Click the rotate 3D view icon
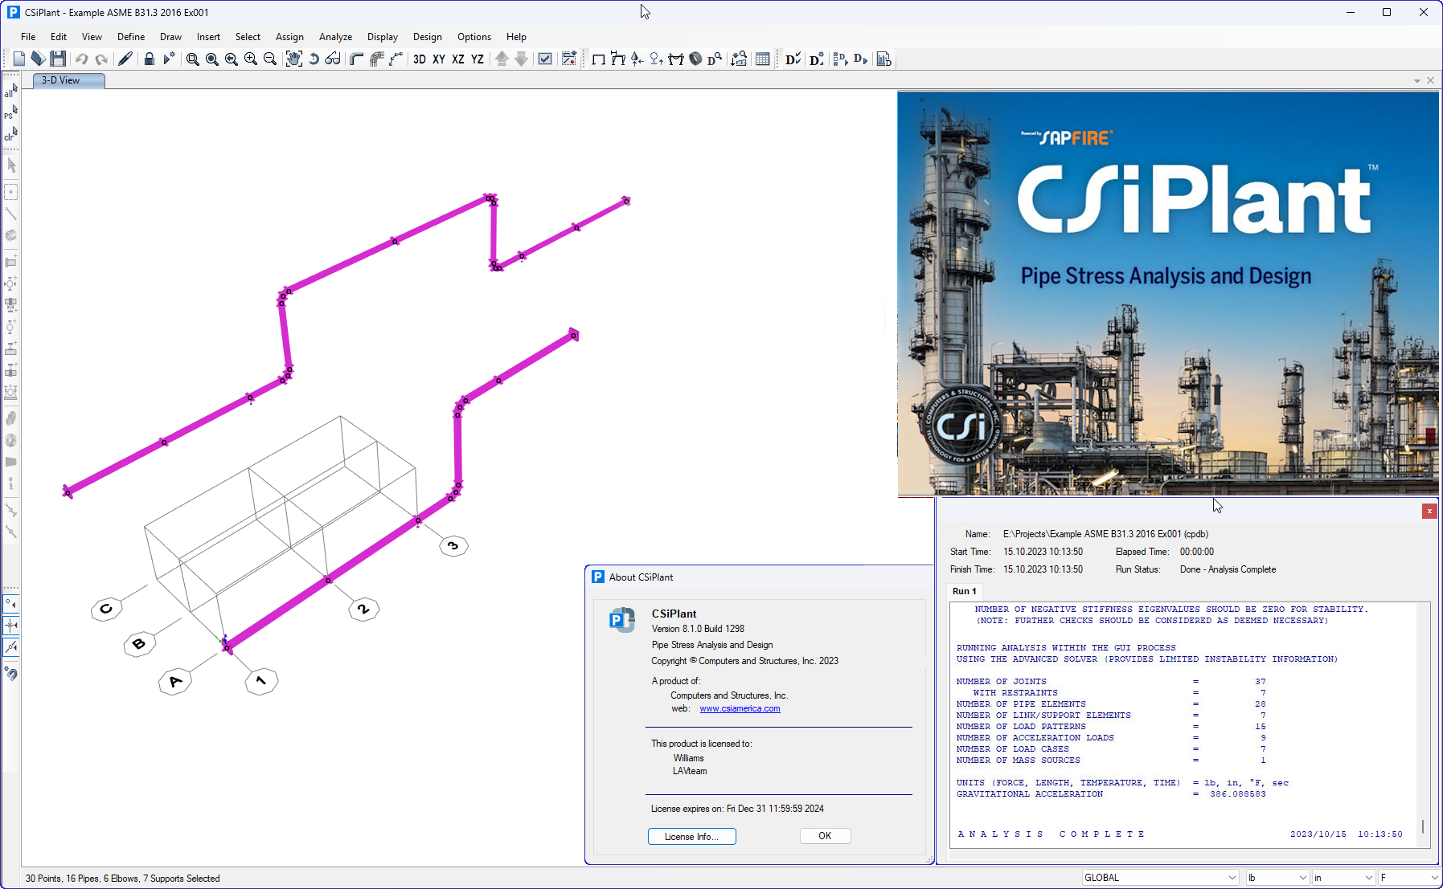 314,59
